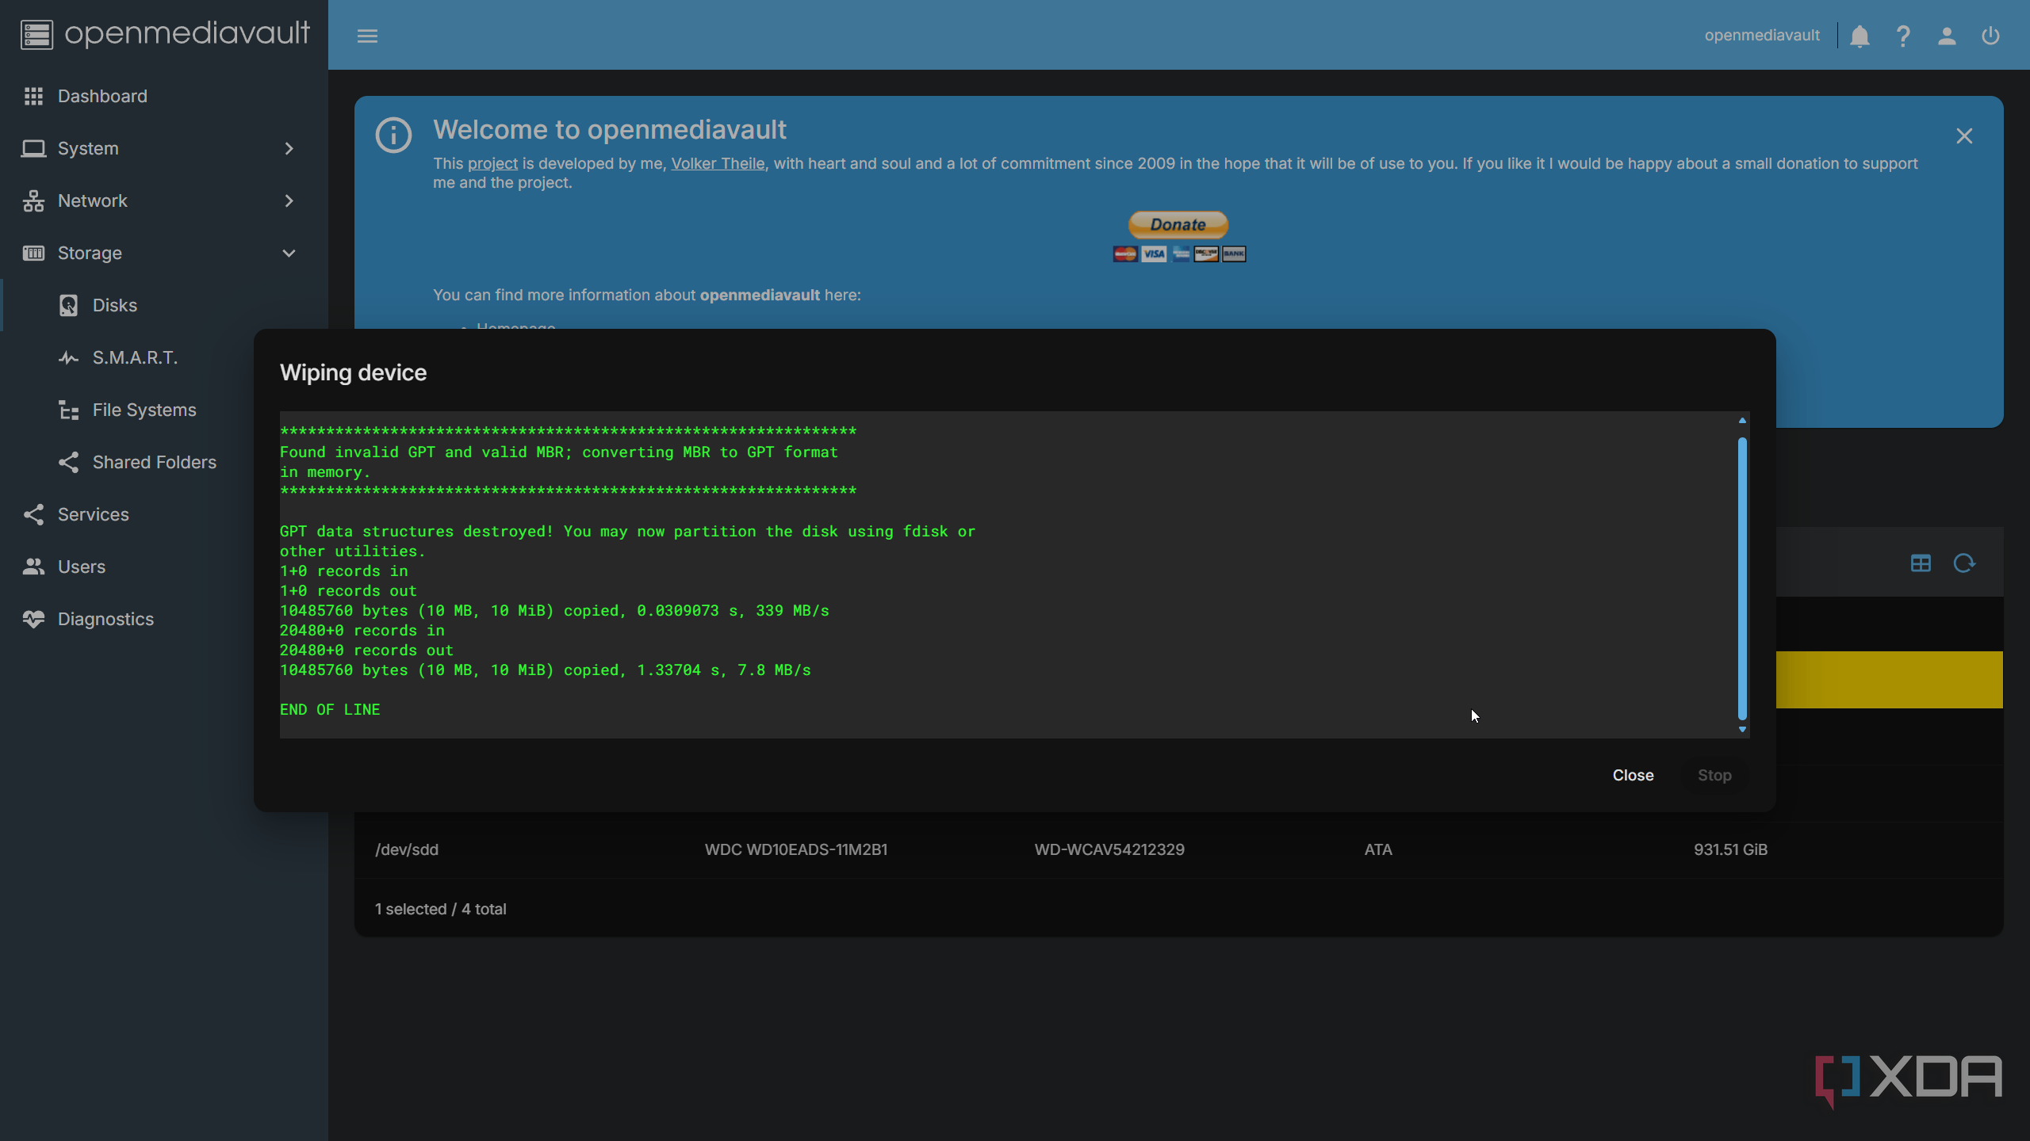Click the output scroll-down arrow
The image size is (2030, 1141).
click(1742, 729)
